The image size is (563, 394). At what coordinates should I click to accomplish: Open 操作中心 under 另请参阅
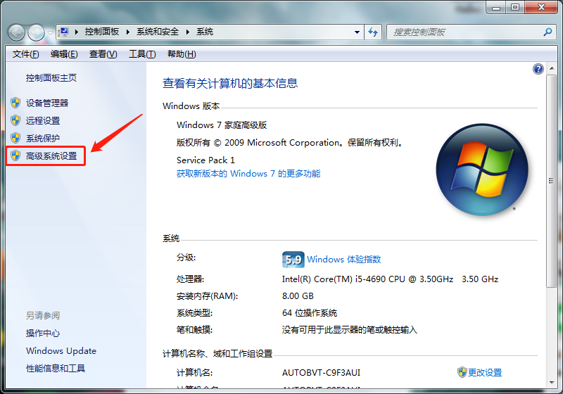(43, 333)
